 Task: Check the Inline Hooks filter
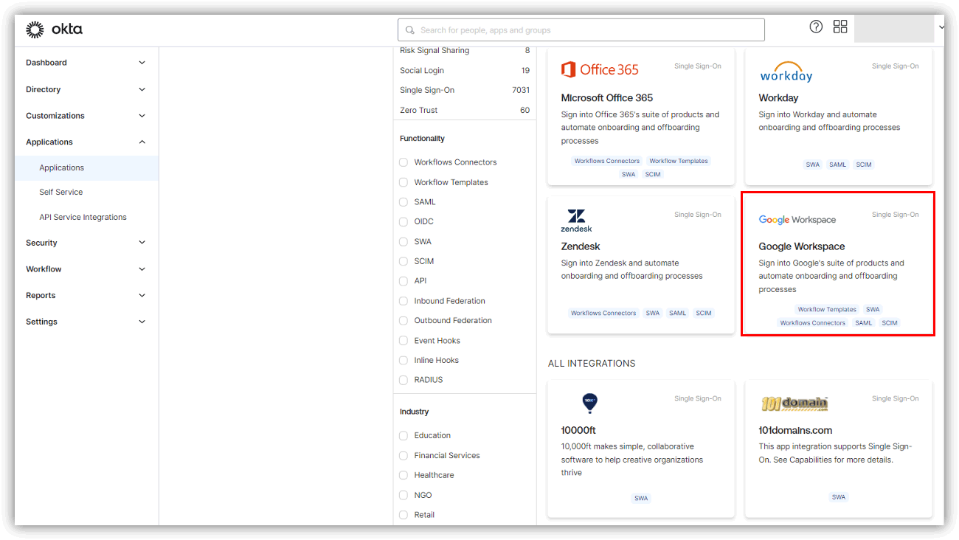pos(404,360)
